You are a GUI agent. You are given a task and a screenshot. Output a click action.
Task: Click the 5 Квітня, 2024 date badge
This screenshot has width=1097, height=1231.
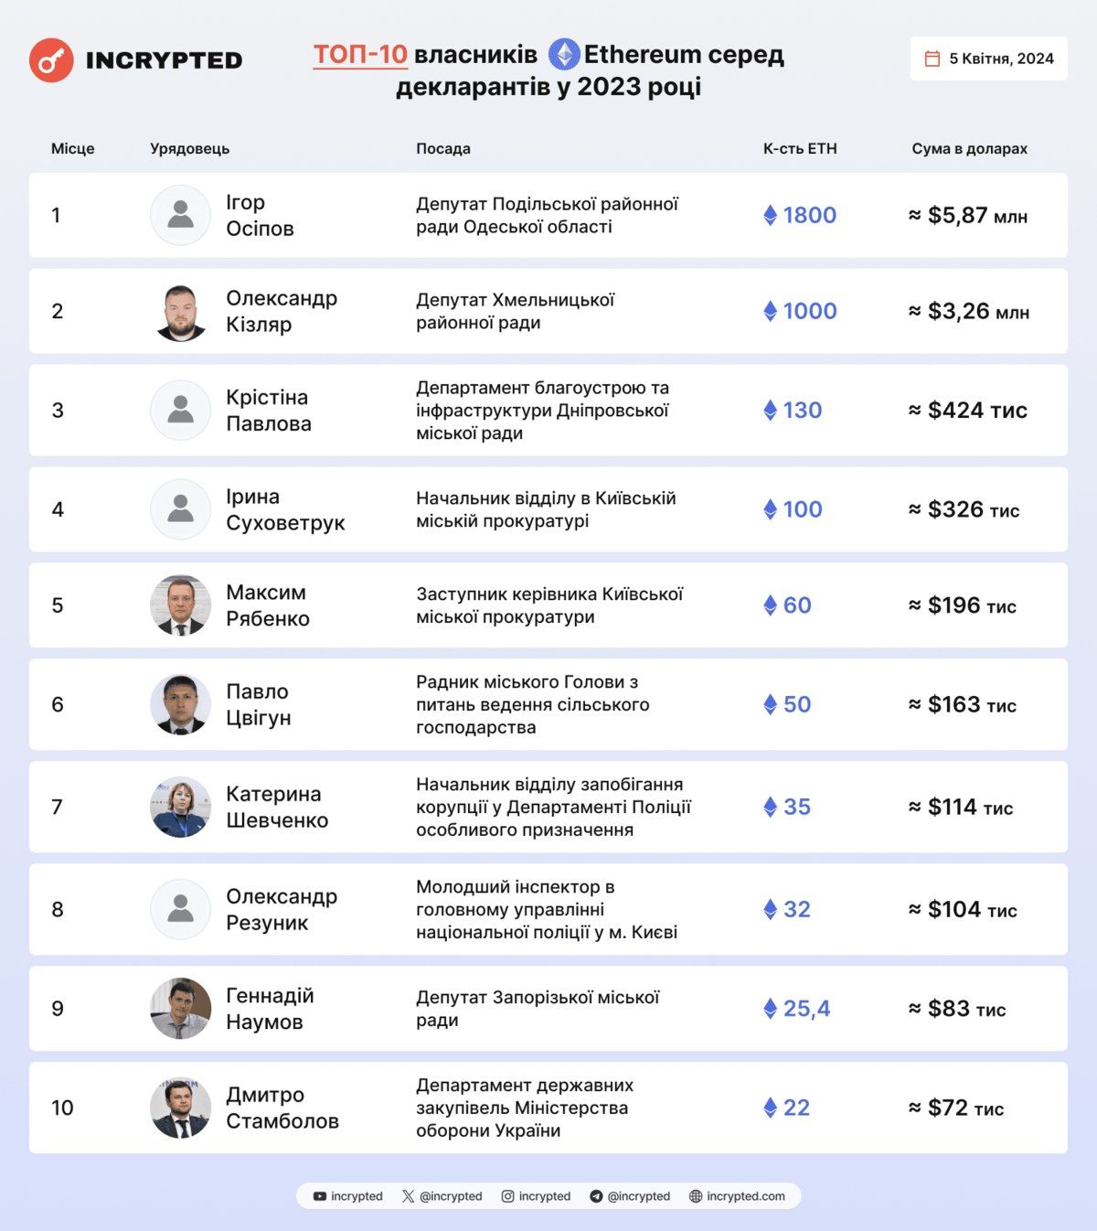point(989,59)
